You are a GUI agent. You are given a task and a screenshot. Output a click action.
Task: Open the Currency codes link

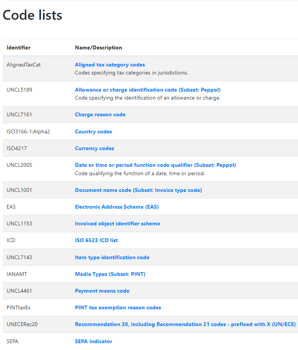point(95,148)
